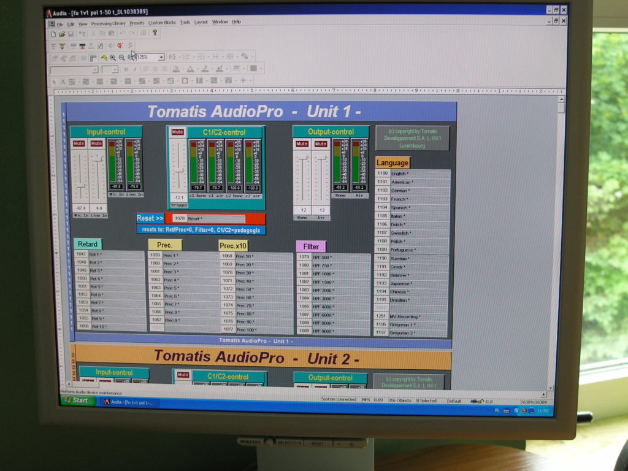Toggle Unit 2 C1/C2-control Mute button
This screenshot has height=471, width=628.
183,375
